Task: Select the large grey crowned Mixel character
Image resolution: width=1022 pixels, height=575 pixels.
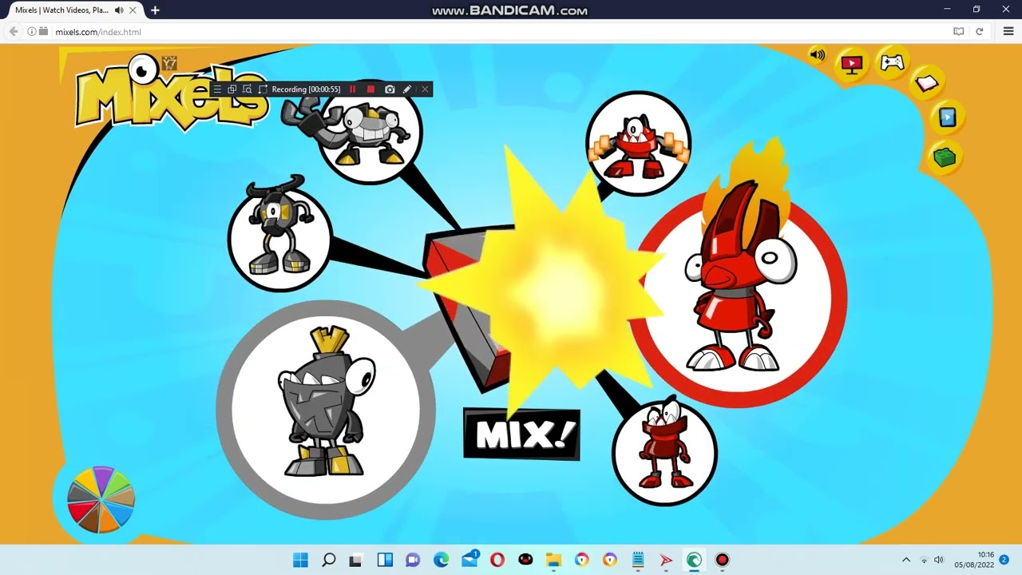Action: coord(326,410)
